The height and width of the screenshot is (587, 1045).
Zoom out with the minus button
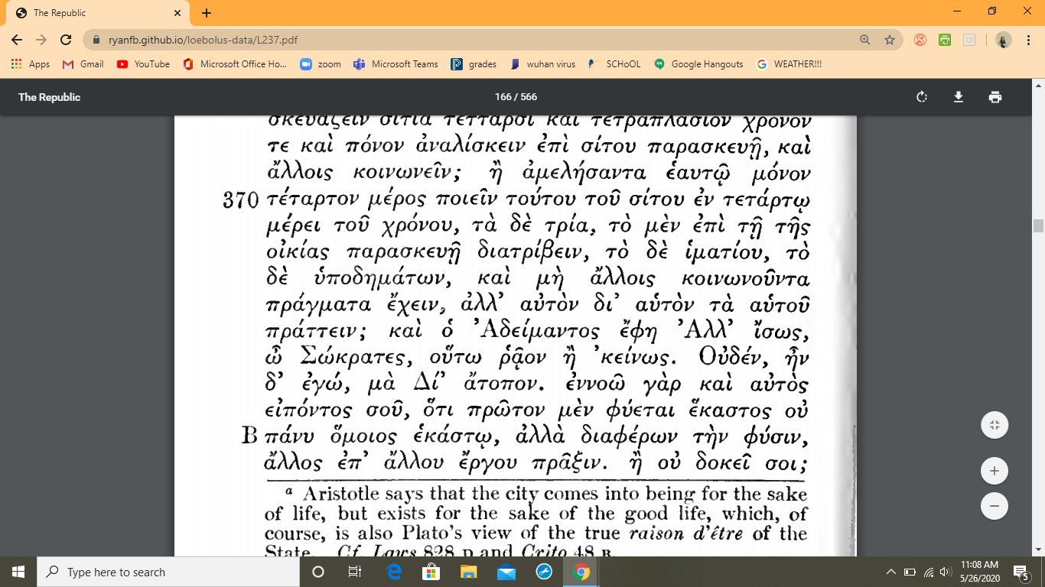tap(995, 506)
